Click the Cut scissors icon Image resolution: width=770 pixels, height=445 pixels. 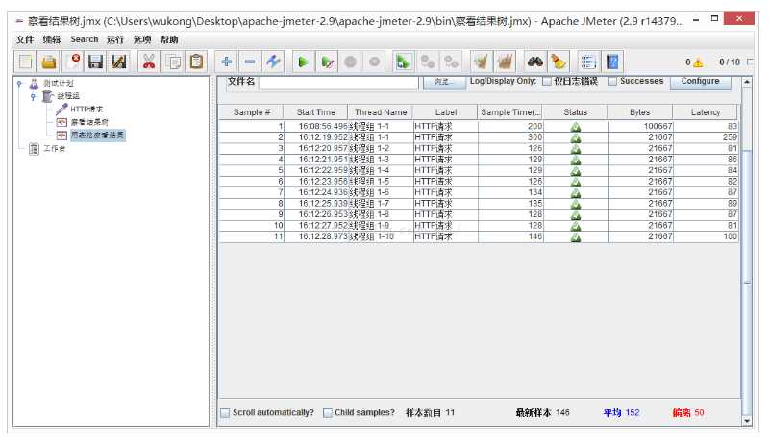click(149, 62)
